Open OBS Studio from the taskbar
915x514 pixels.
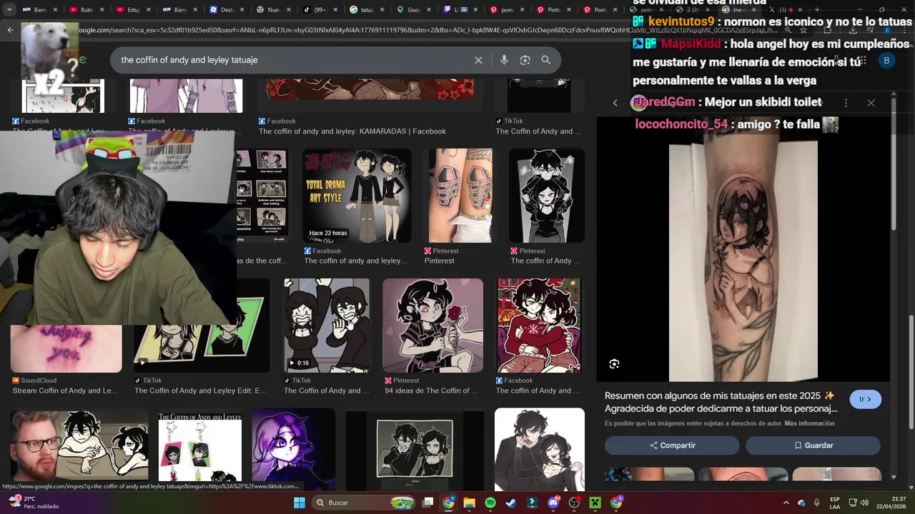574,503
